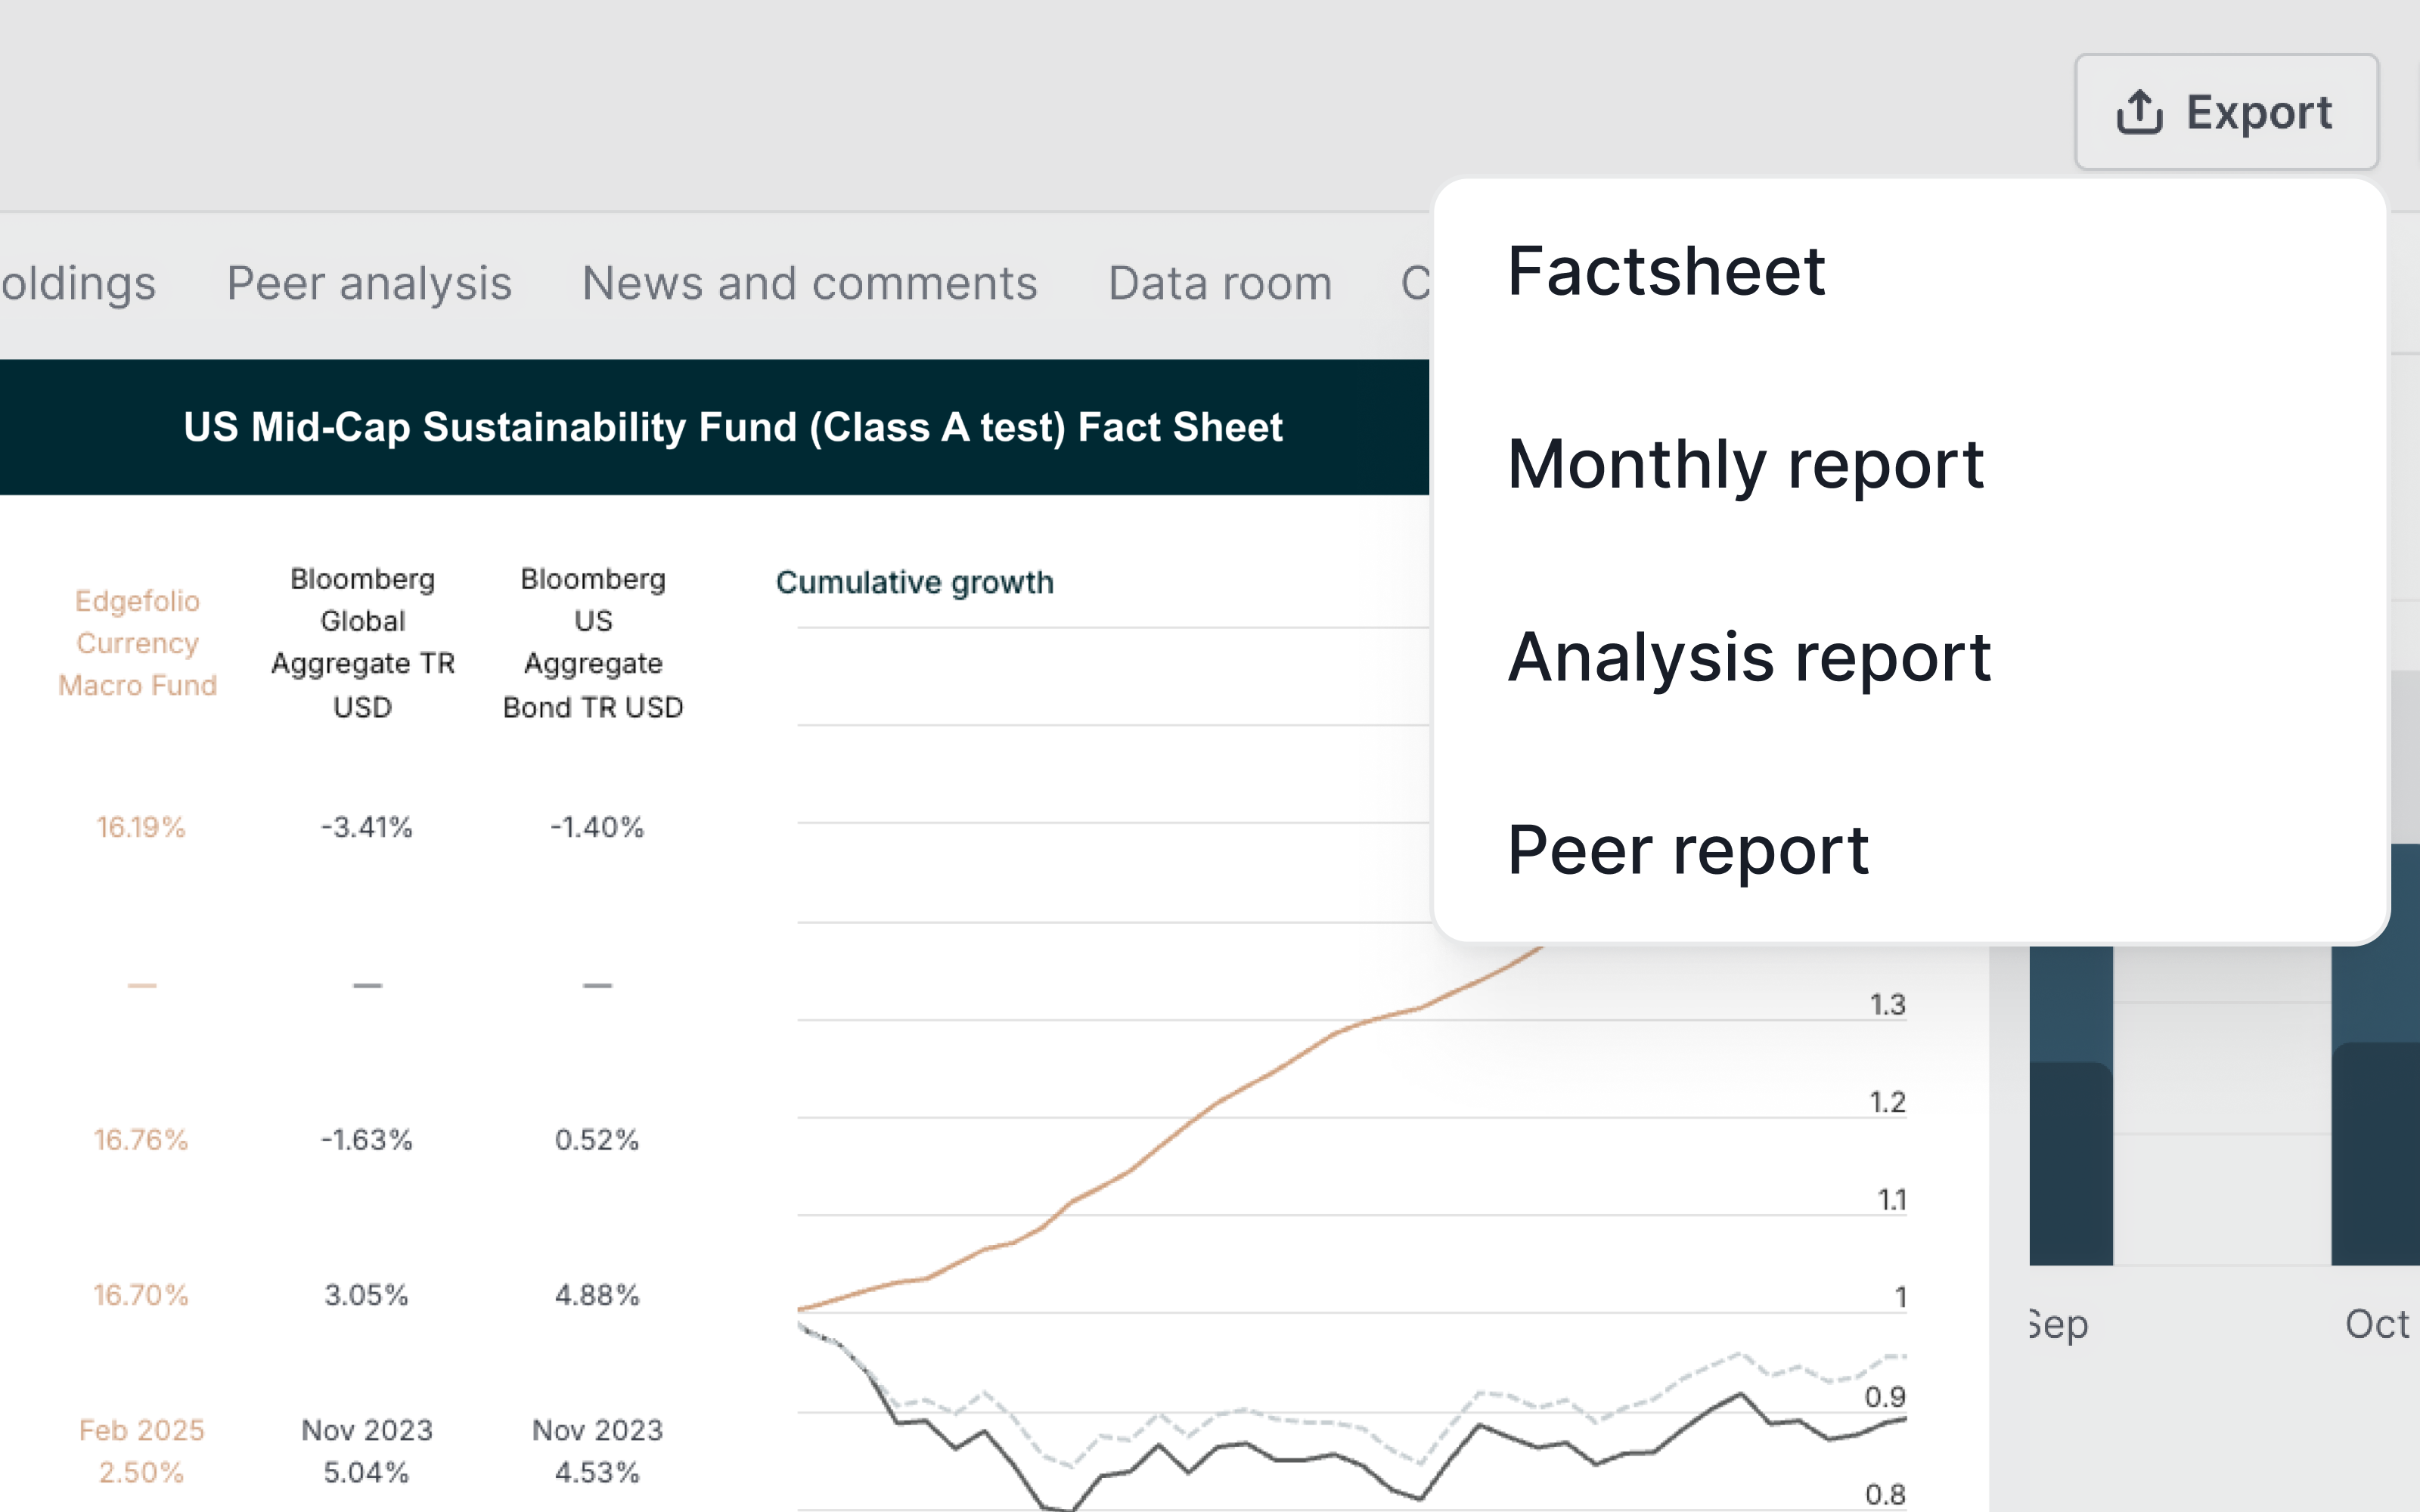Image resolution: width=2420 pixels, height=1512 pixels.
Task: Click the US Mid-Cap Sustainability Fund header
Action: click(732, 427)
